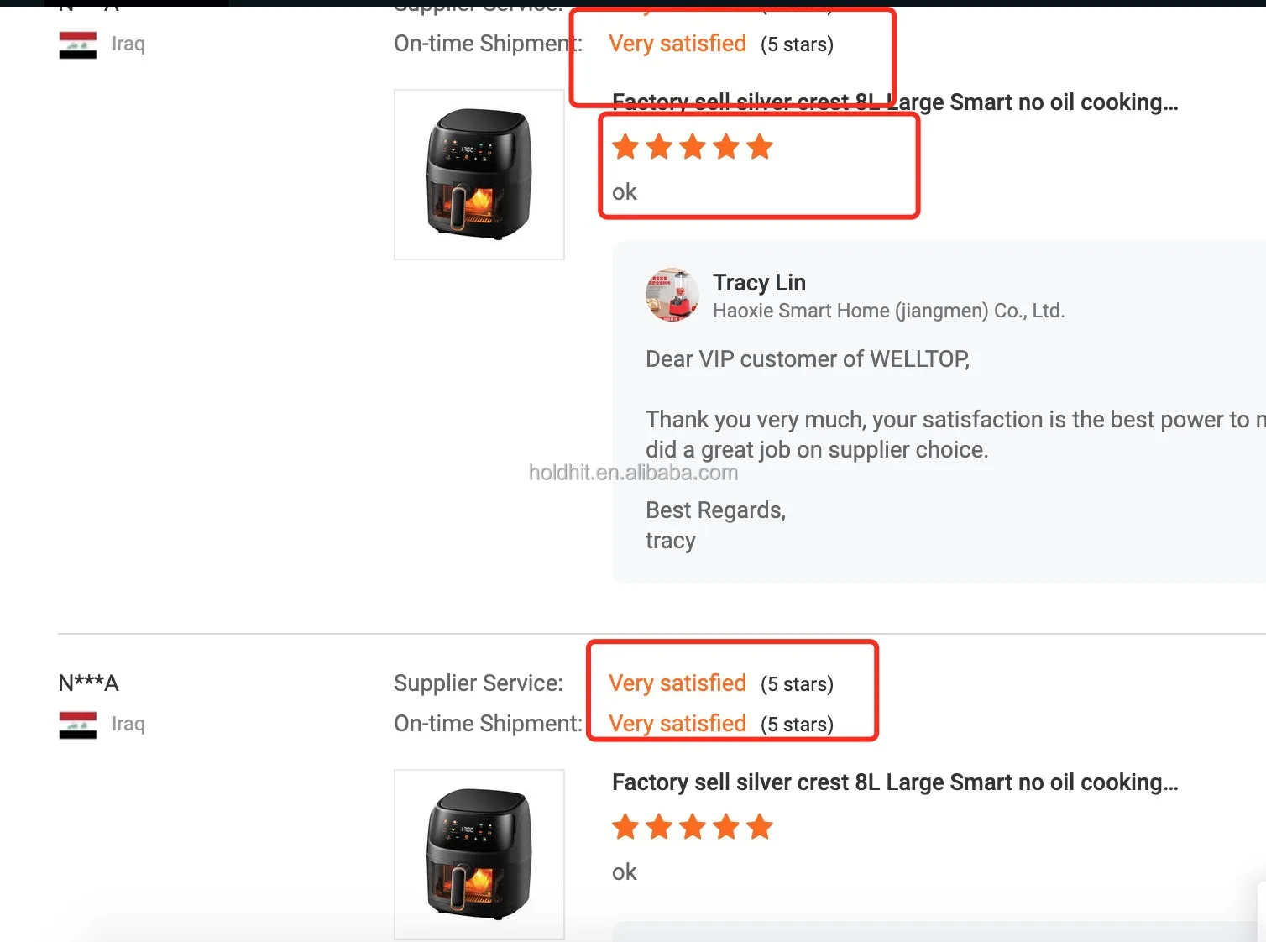
Task: Click 'Very satisfied' for Supplier Service in second review
Action: pyautogui.click(x=677, y=683)
